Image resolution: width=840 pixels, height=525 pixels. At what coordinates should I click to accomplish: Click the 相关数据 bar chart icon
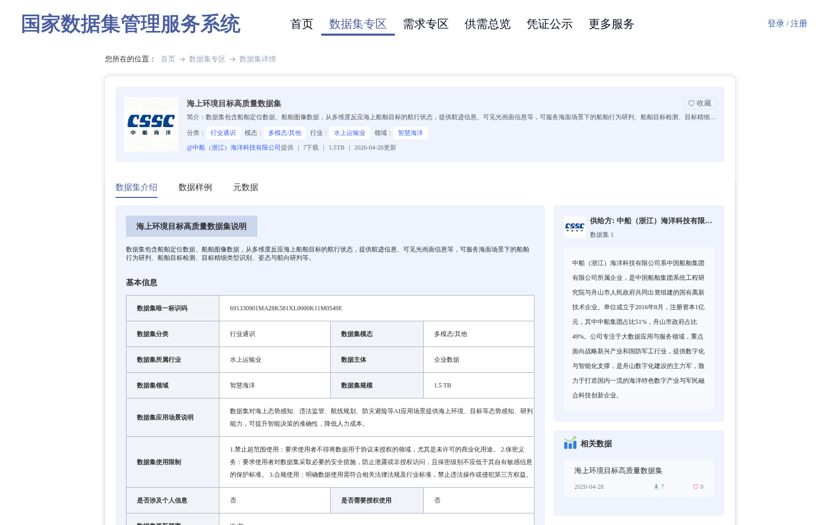[x=570, y=443]
